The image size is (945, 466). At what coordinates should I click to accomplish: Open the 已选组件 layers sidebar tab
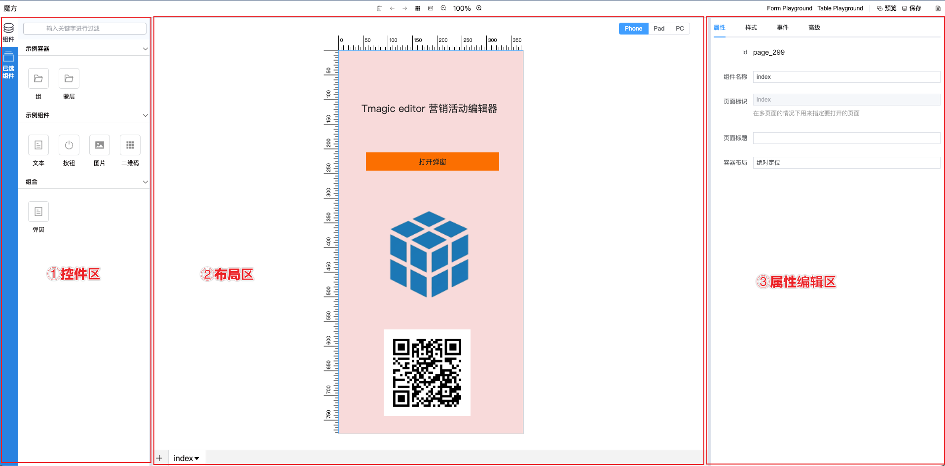[x=9, y=65]
